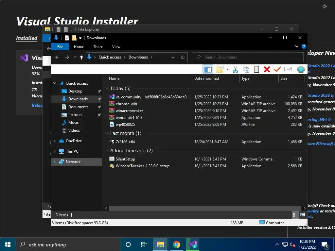Open Chrome from the taskbar
Viewport: 335px width, 251px height.
176,244
